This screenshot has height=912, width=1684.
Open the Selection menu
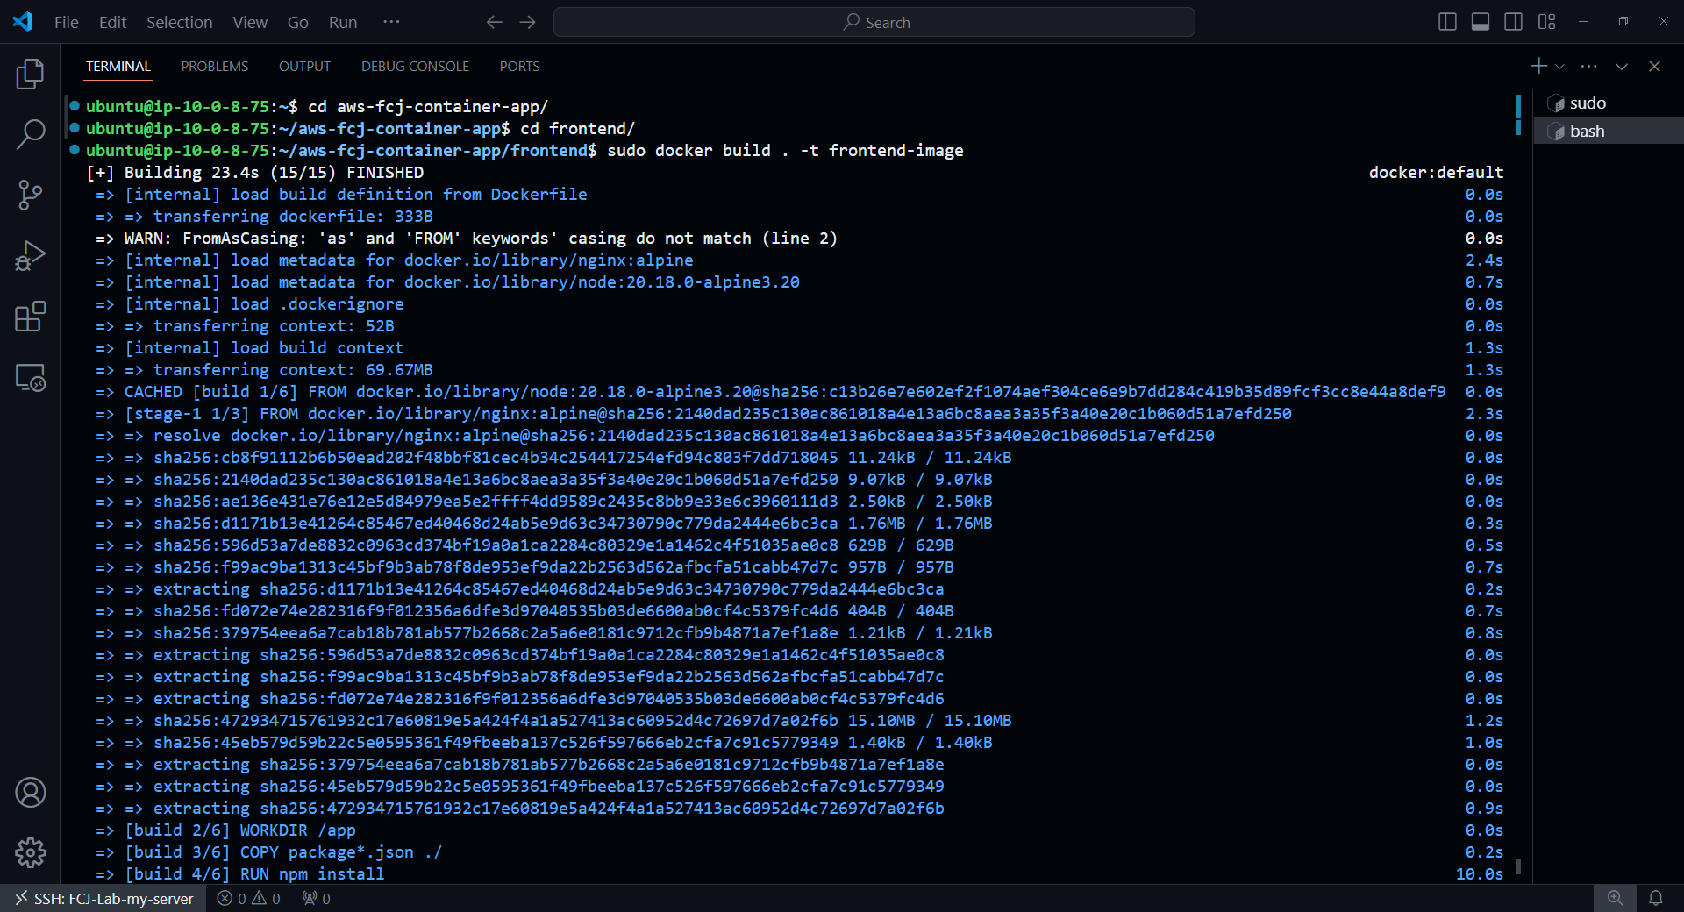tap(179, 22)
